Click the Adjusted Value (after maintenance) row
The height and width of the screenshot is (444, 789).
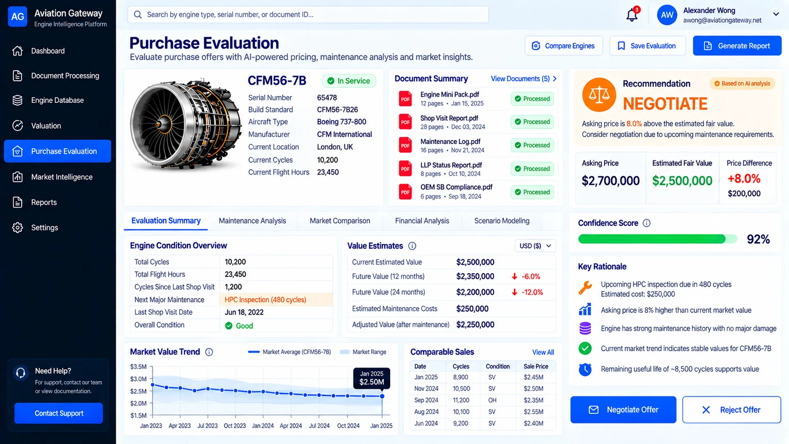click(x=452, y=325)
